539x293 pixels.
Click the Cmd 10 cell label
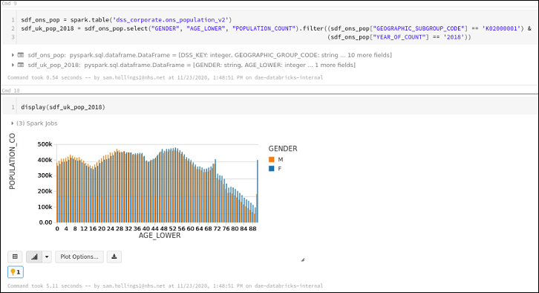tap(10, 91)
